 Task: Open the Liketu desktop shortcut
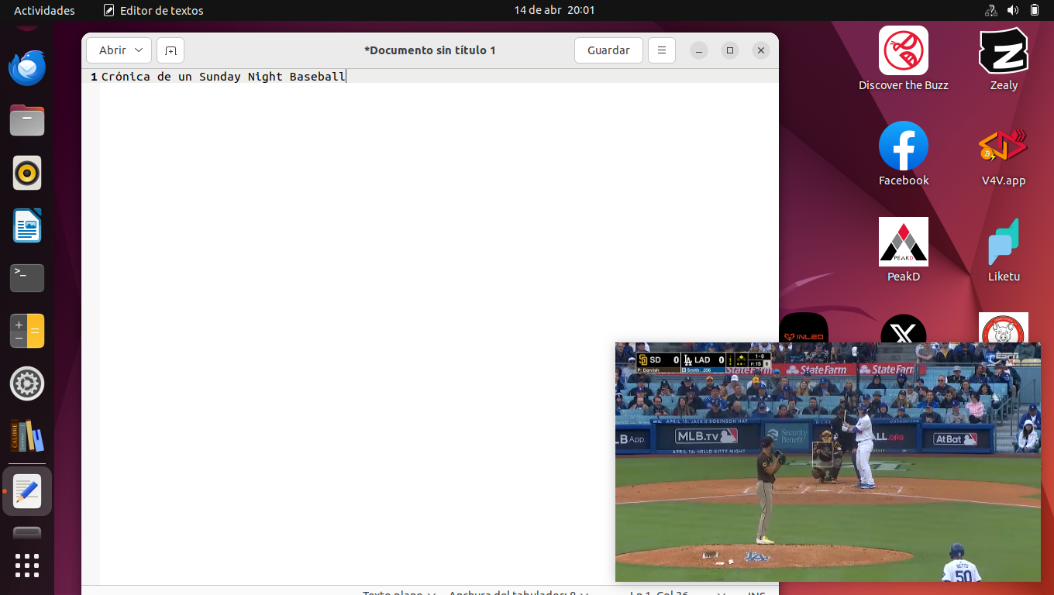1004,250
